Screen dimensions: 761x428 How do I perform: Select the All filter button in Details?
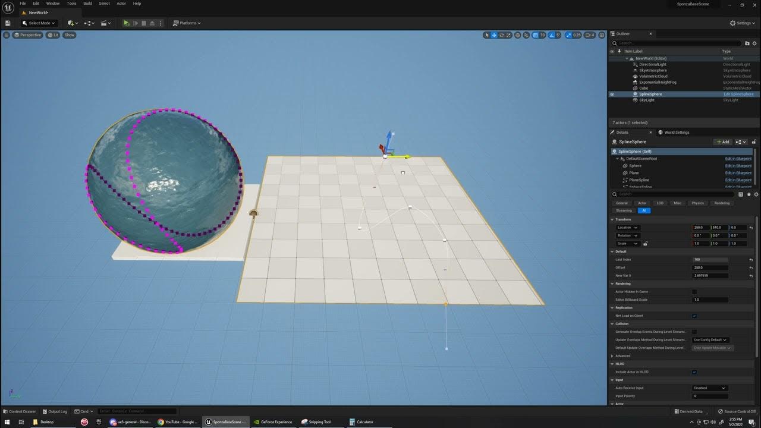pyautogui.click(x=644, y=210)
